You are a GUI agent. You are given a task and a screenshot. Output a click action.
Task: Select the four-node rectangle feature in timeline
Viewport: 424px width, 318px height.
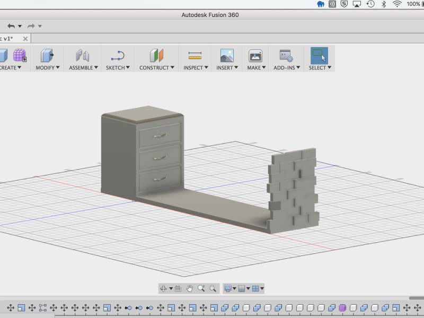click(43, 308)
